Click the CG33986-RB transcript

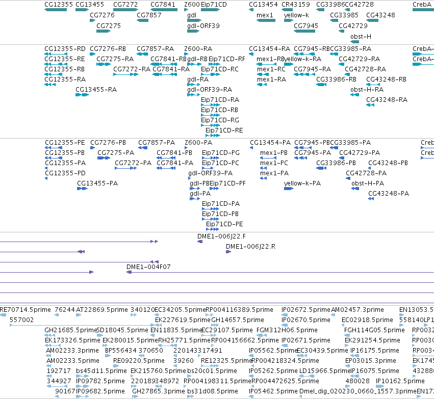(321, 85)
